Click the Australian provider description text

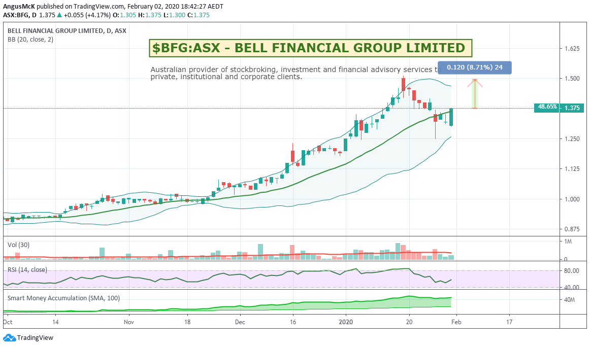click(296, 73)
